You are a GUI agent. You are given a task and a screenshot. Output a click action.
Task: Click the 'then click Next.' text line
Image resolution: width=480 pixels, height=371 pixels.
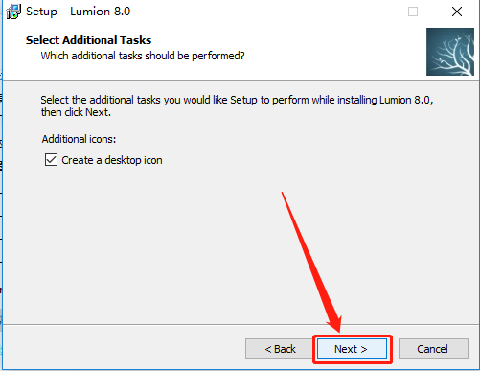click(76, 112)
